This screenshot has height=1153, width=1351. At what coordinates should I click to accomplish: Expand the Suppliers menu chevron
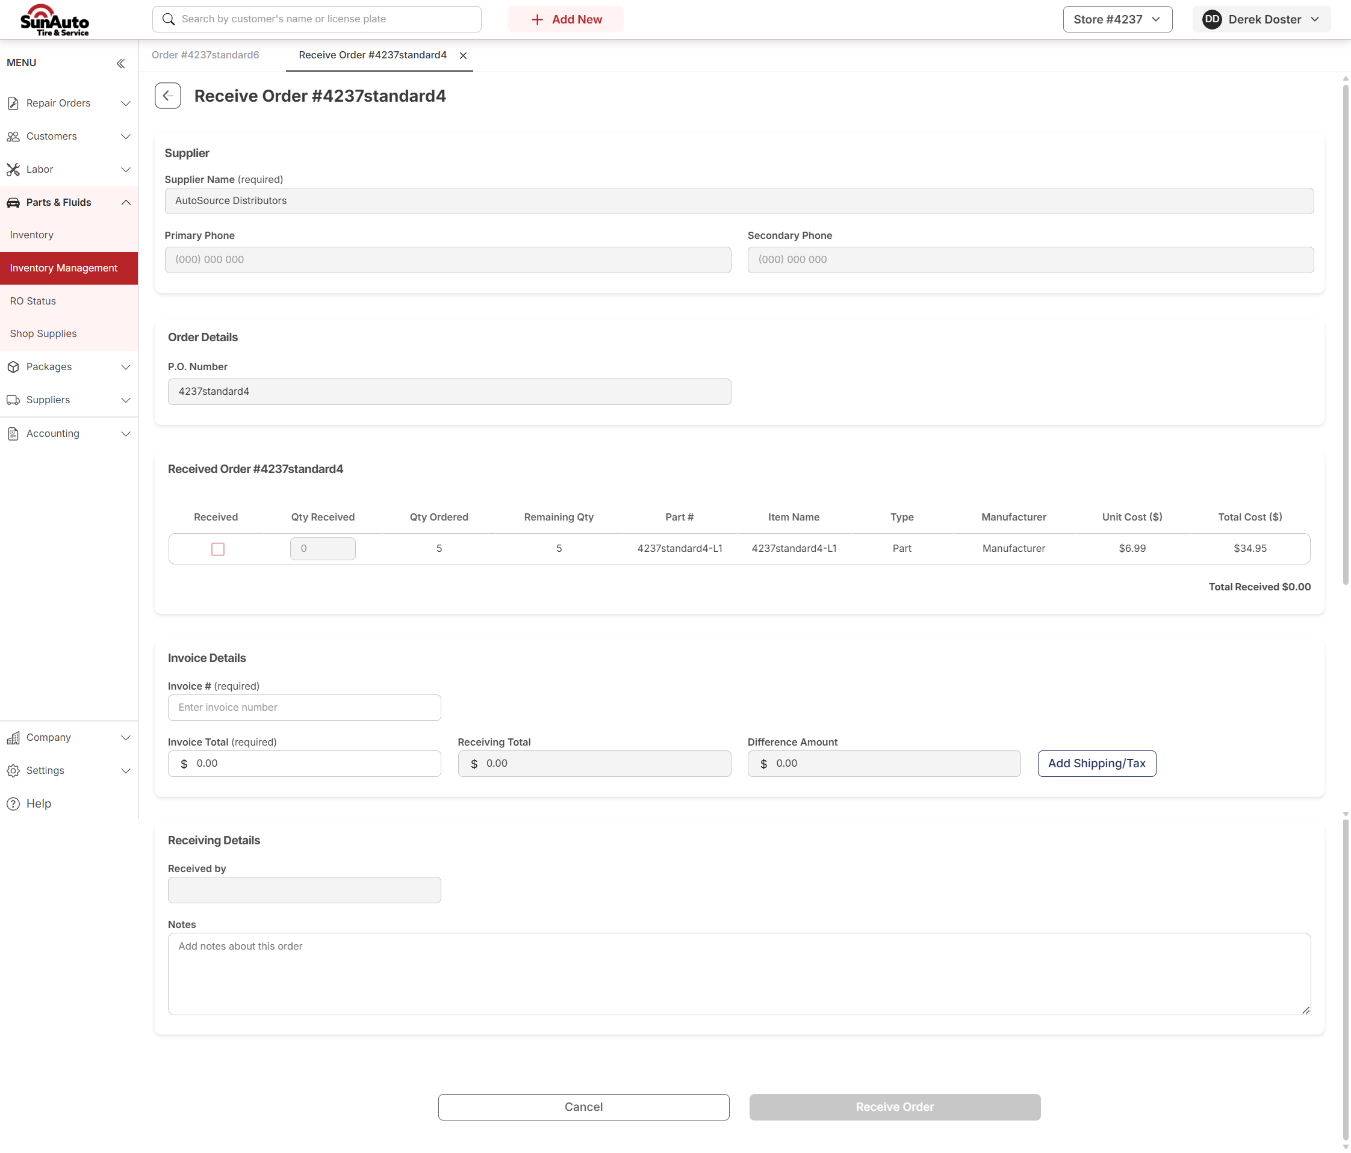(126, 400)
